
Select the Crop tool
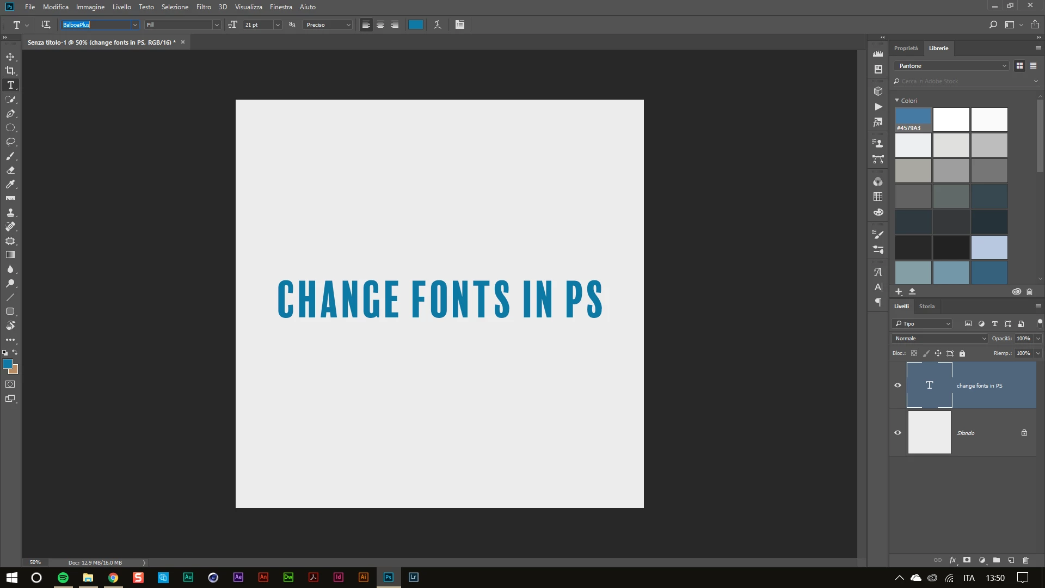(x=10, y=71)
